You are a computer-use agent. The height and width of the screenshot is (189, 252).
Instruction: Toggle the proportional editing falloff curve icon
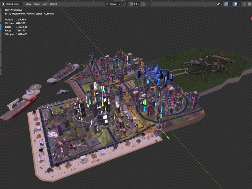[x=147, y=4]
